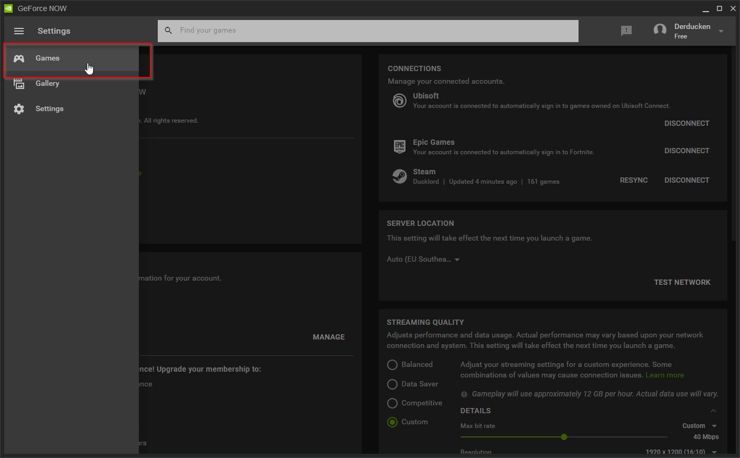The image size is (740, 458).
Task: Click the 'Max bit rate' label
Action: point(478,426)
